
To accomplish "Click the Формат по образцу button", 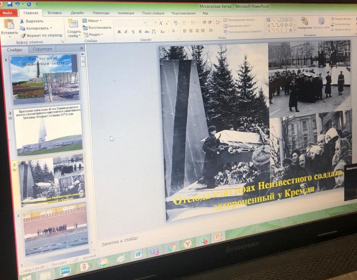I will click(42, 36).
